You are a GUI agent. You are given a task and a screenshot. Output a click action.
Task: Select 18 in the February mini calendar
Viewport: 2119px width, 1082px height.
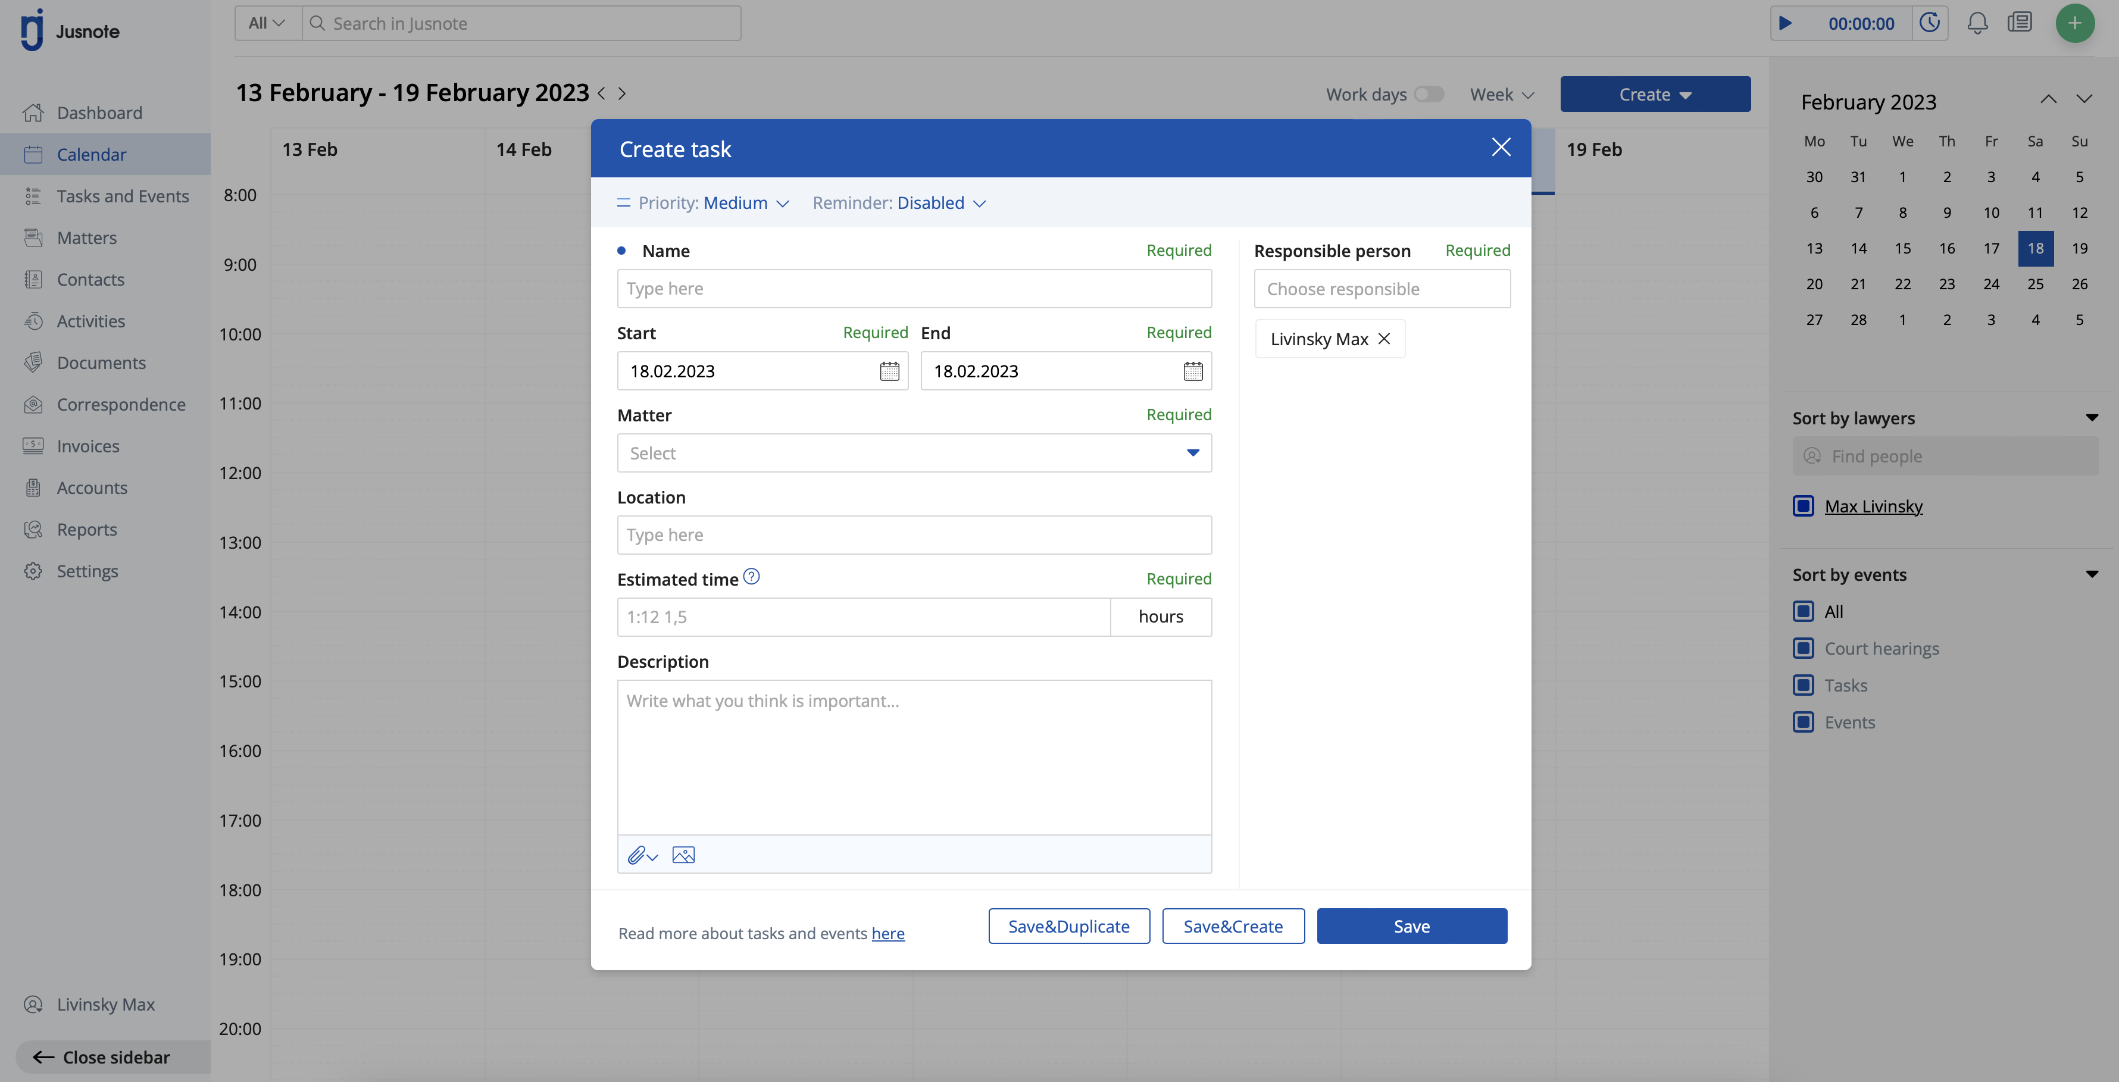2035,249
